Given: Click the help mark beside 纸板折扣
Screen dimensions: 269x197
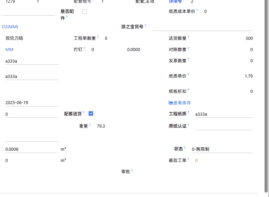Looking at the screenshot, I should (x=188, y=90).
